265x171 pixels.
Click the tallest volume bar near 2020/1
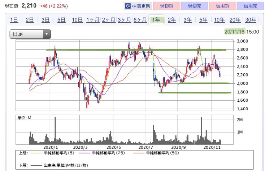click(x=55, y=131)
